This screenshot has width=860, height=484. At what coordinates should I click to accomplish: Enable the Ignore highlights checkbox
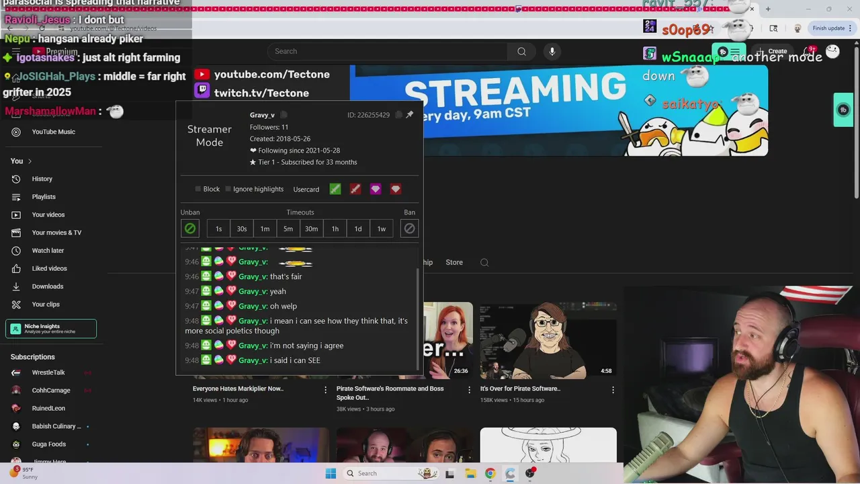(228, 189)
